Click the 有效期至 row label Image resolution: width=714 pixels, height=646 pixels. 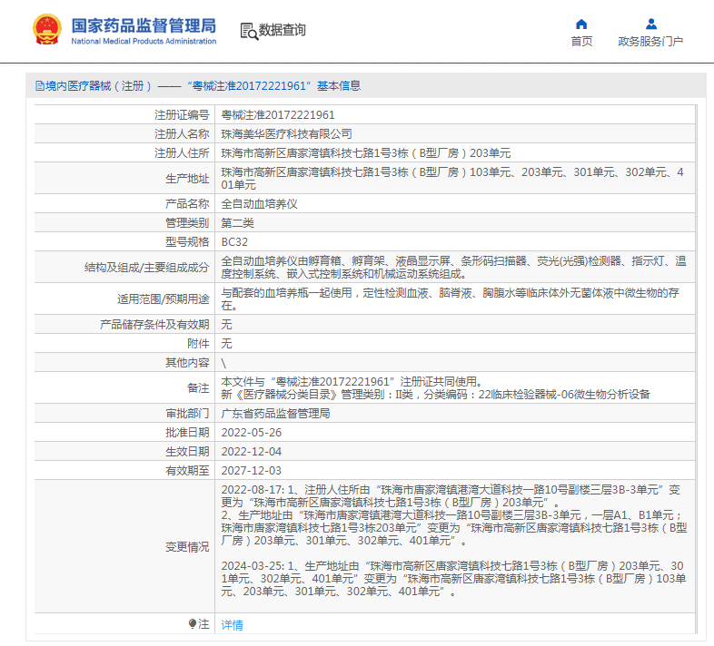pyautogui.click(x=187, y=470)
